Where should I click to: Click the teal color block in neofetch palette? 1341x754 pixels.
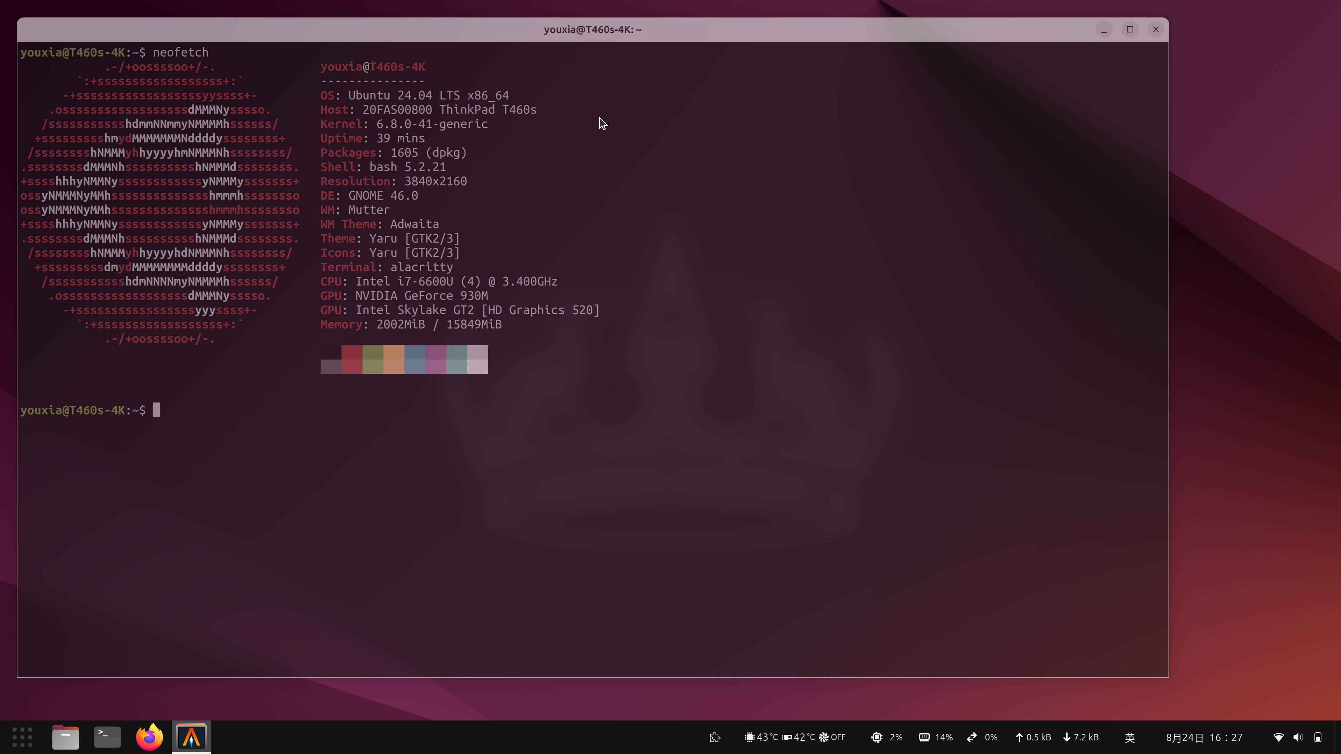pyautogui.click(x=456, y=360)
